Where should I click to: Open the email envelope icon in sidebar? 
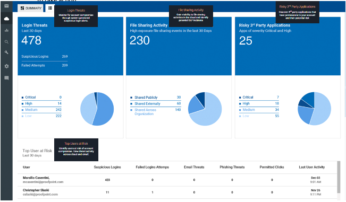click(x=6, y=6)
